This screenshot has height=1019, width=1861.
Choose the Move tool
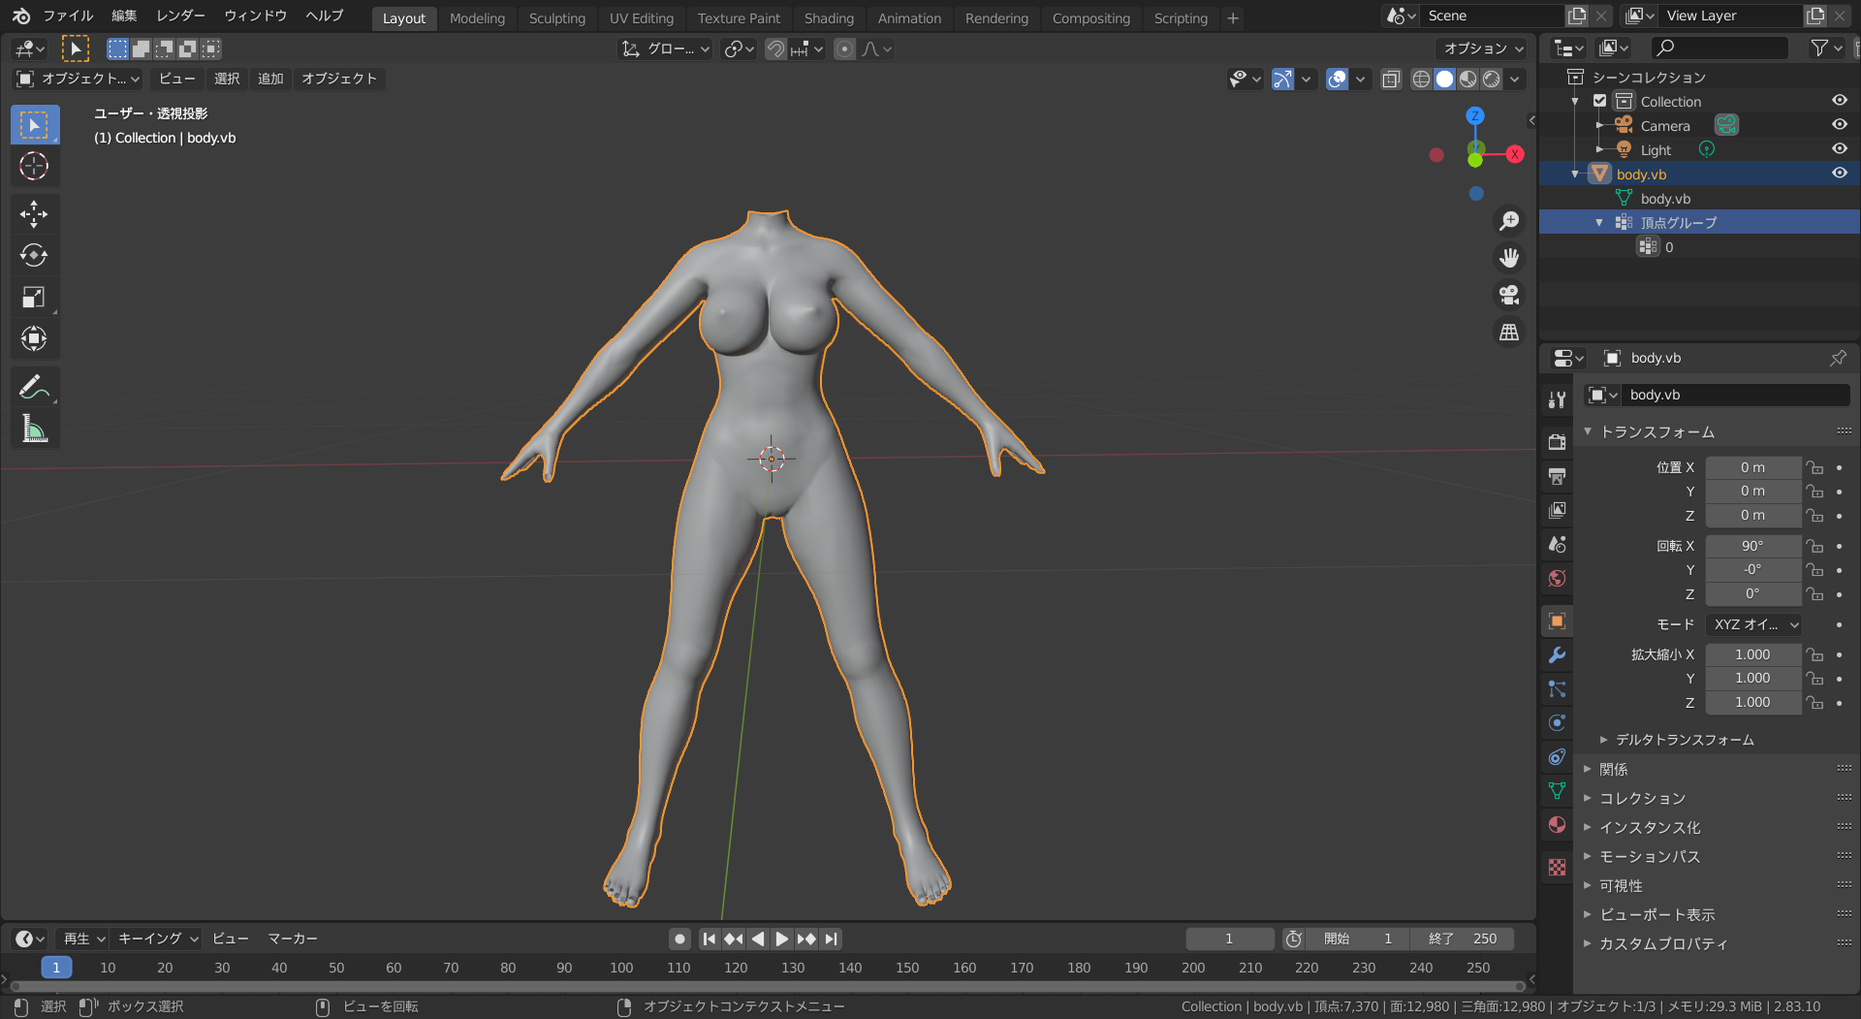[x=35, y=214]
